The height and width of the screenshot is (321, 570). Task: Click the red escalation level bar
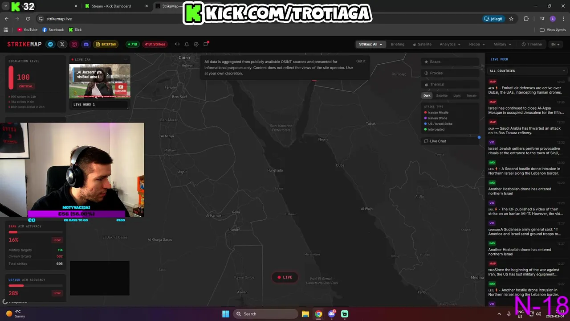pyautogui.click(x=11, y=77)
